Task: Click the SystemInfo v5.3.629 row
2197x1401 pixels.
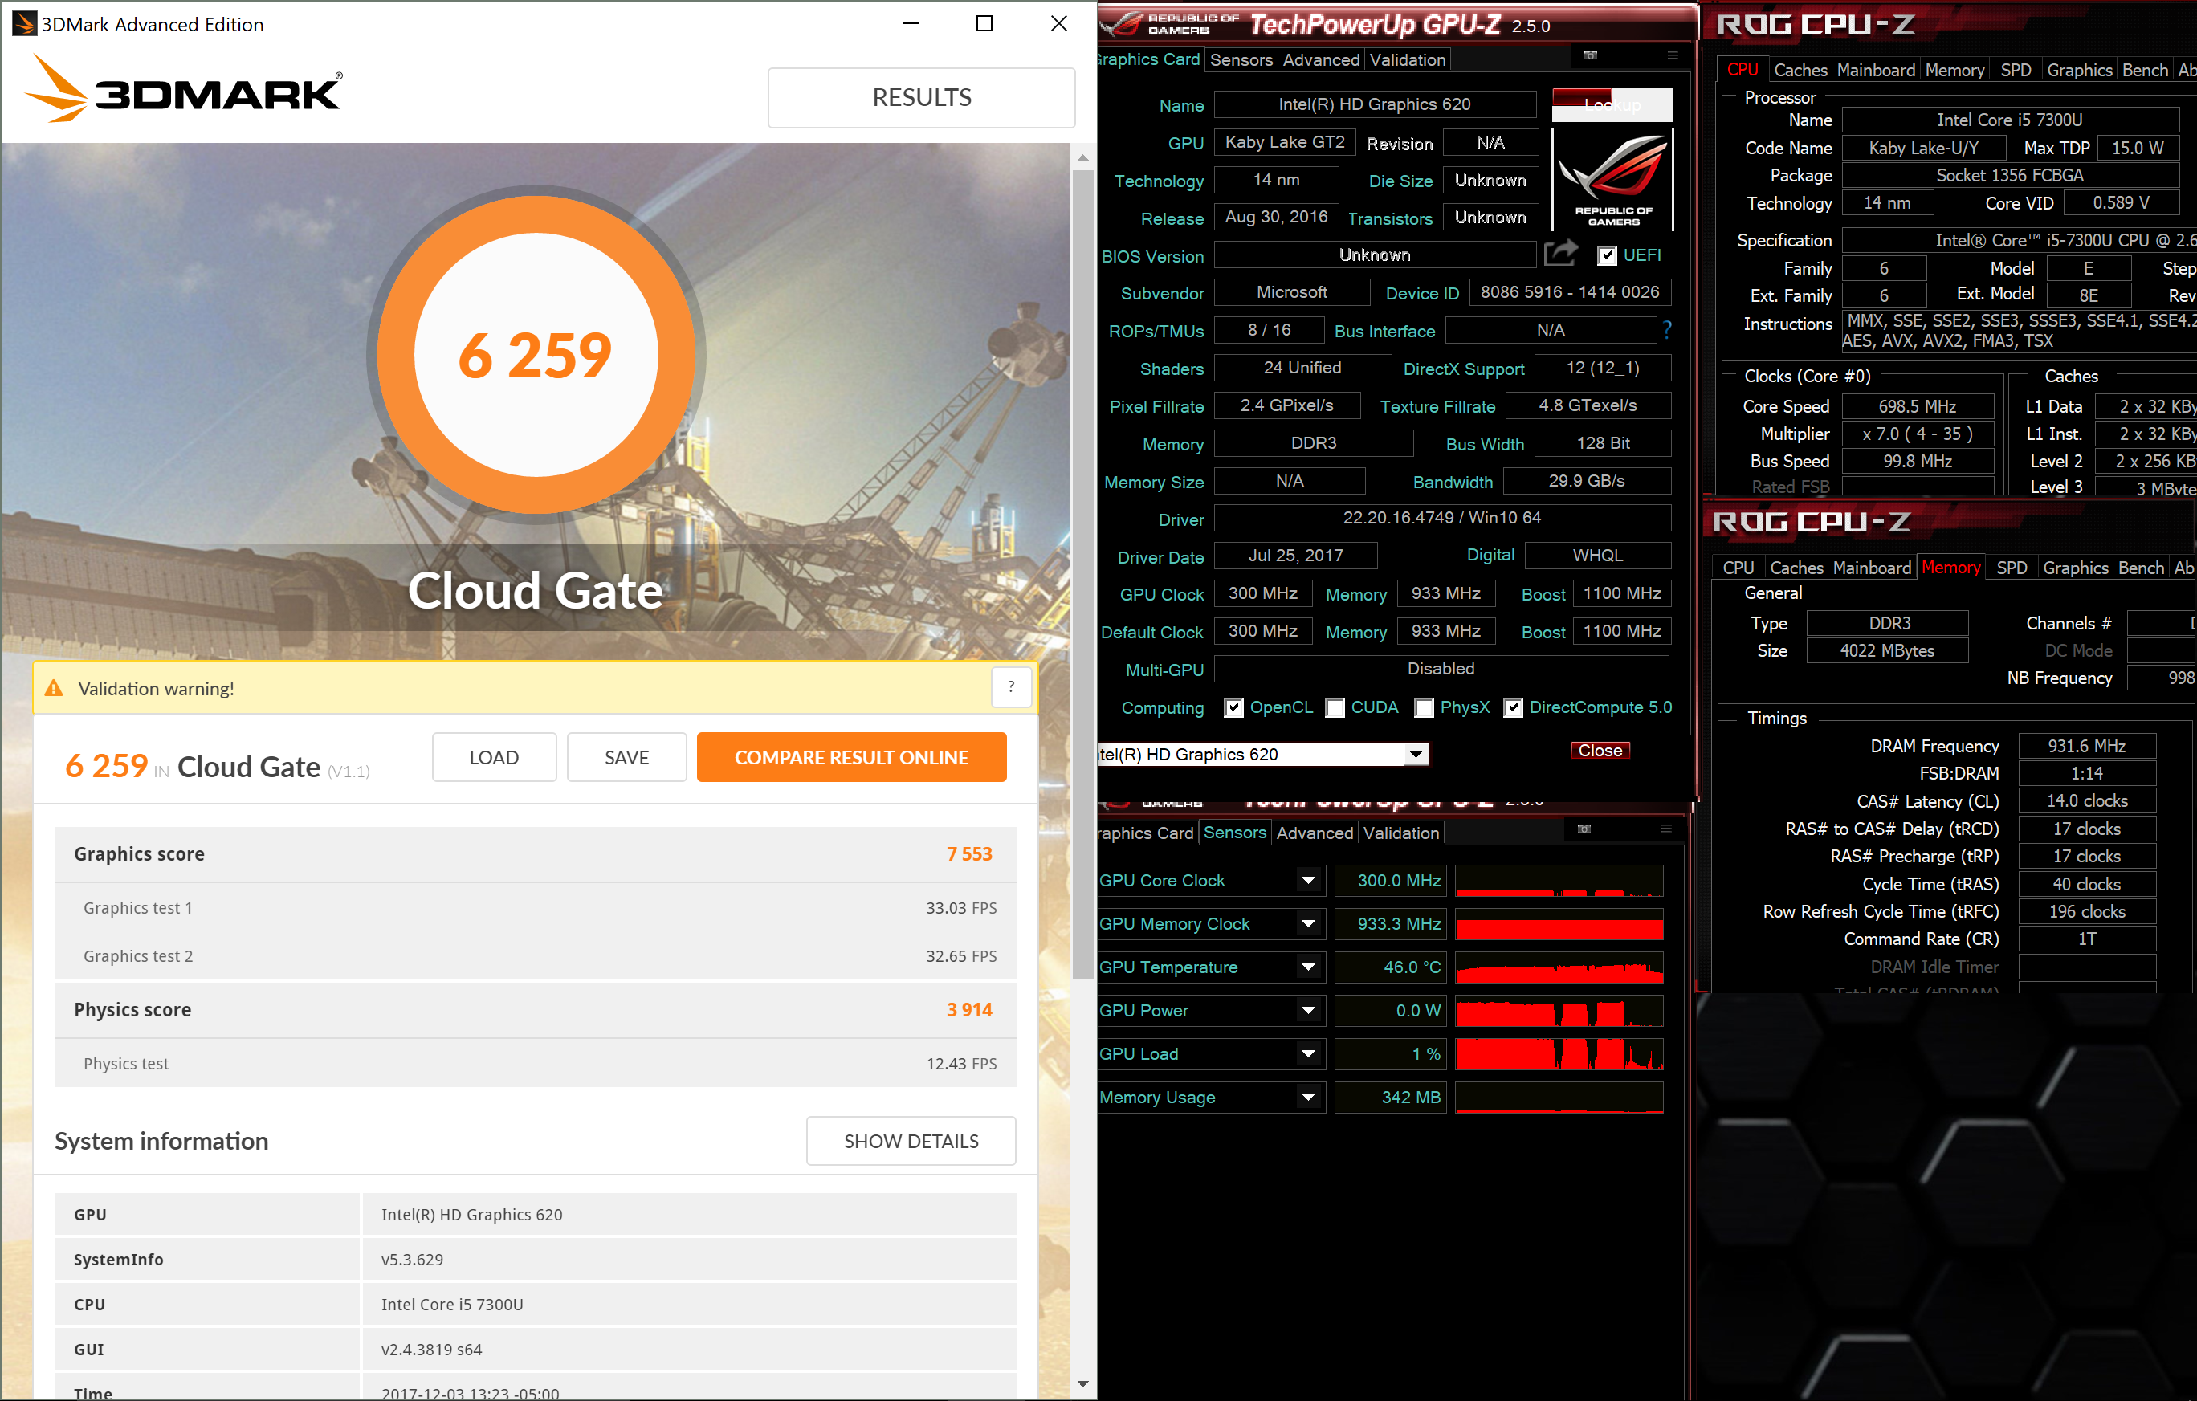Action: (x=536, y=1260)
